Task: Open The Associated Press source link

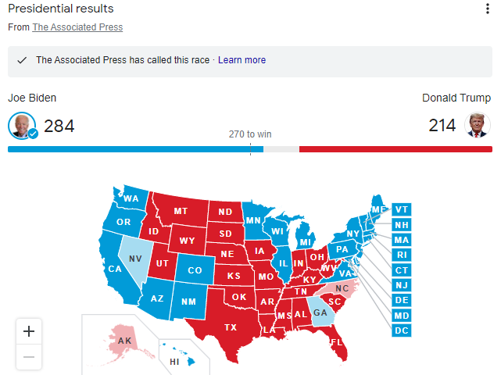Action: (77, 27)
